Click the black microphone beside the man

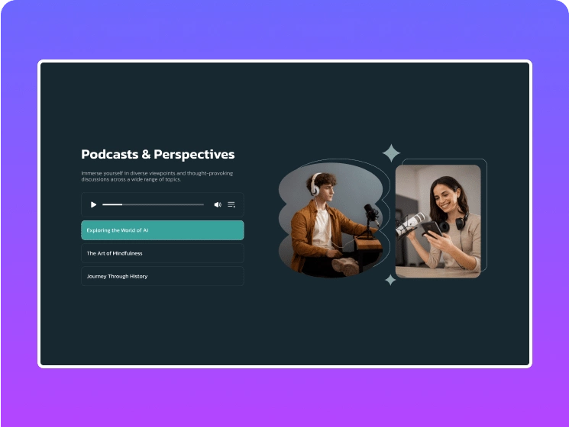pyautogui.click(x=370, y=210)
